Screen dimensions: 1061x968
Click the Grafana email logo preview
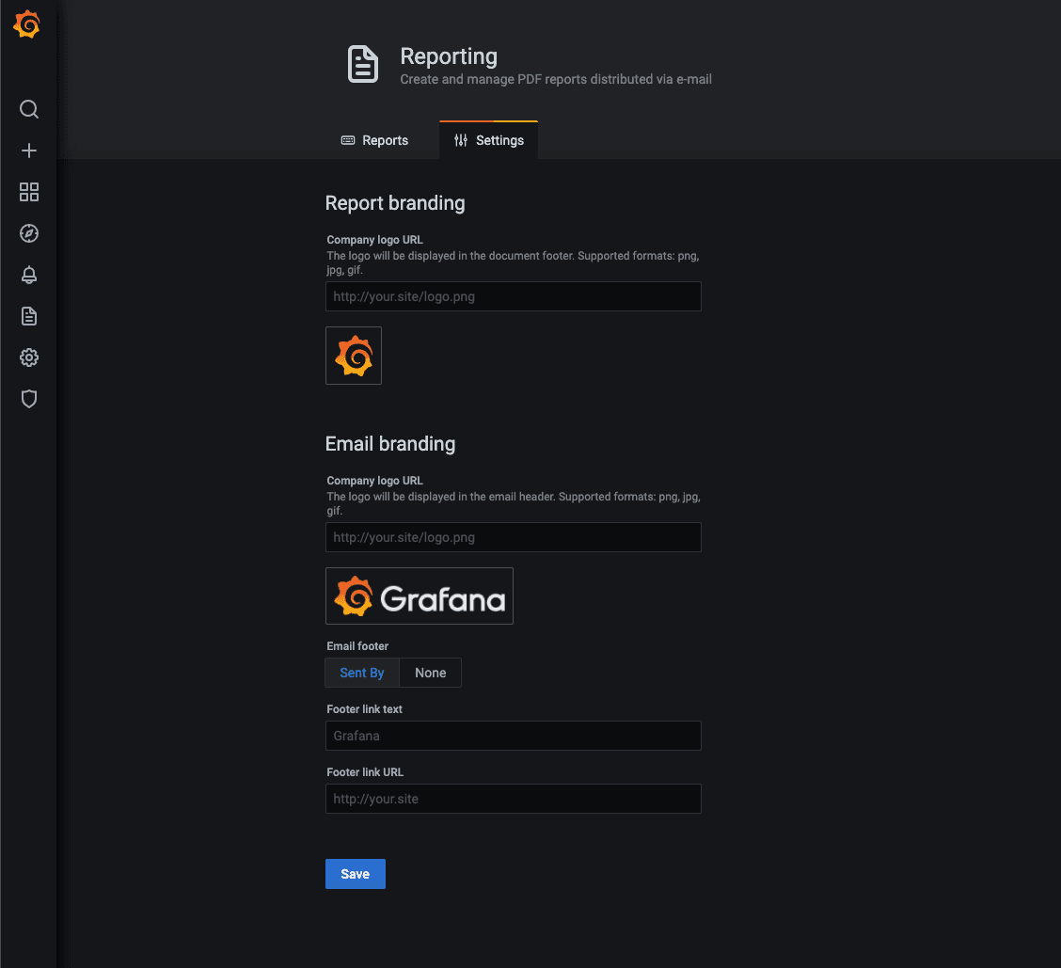[420, 596]
